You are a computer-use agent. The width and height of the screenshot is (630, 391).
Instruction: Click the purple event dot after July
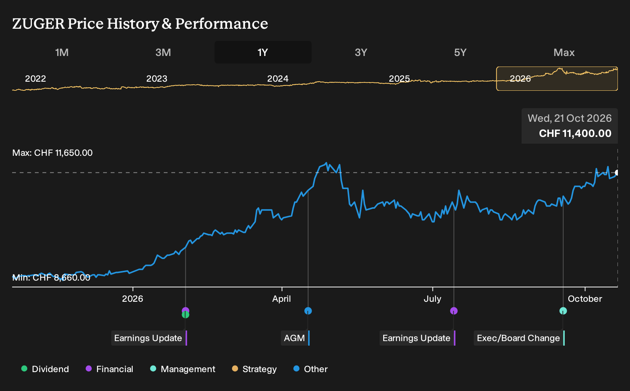tap(454, 311)
